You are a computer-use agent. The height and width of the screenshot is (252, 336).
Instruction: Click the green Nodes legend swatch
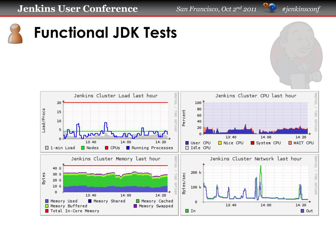(83, 148)
